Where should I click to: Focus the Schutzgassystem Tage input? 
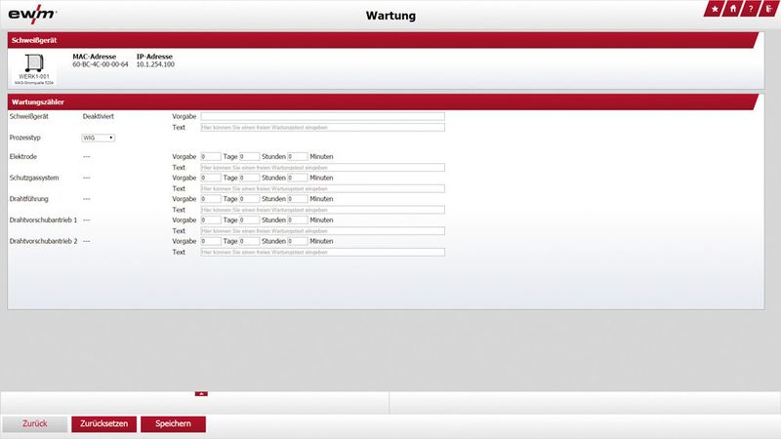(211, 178)
